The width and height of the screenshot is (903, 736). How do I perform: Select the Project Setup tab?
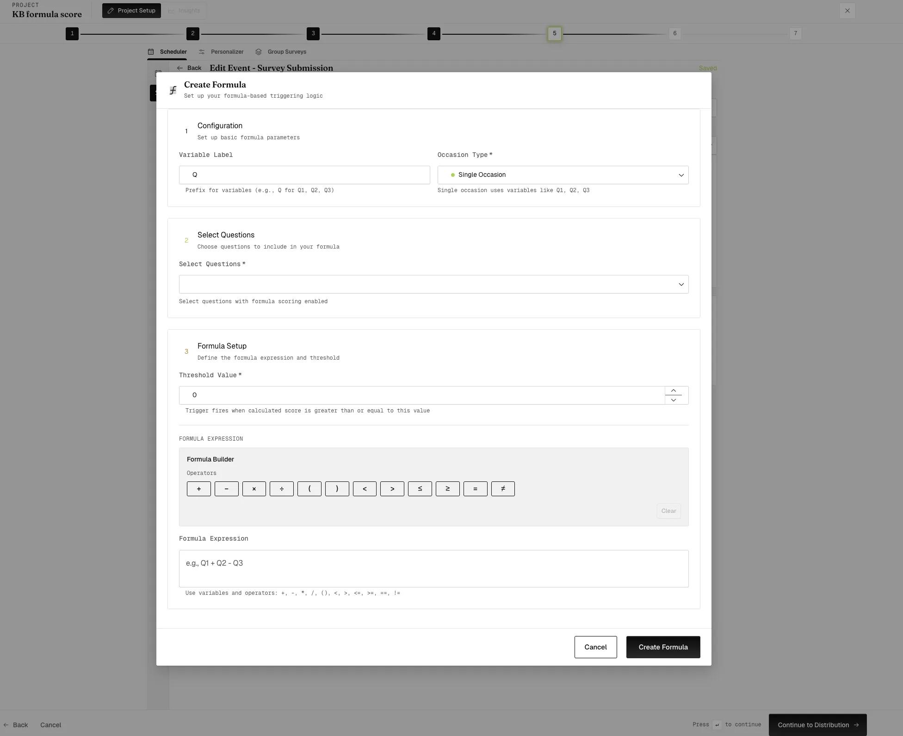tap(131, 11)
